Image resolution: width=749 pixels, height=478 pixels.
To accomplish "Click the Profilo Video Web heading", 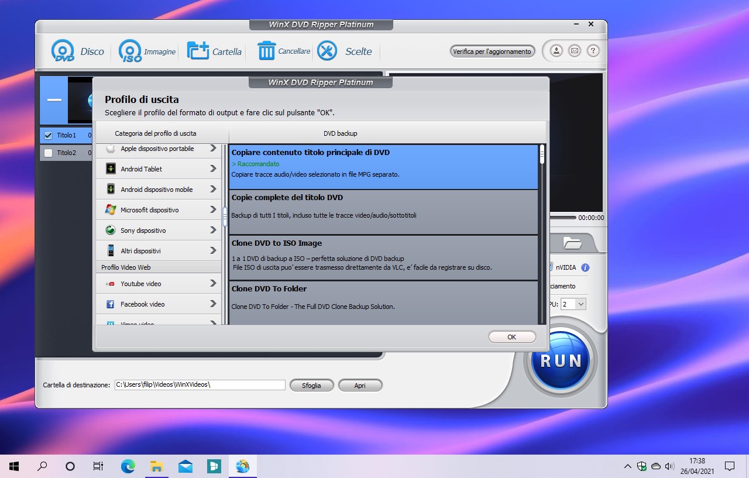I will 126,267.
